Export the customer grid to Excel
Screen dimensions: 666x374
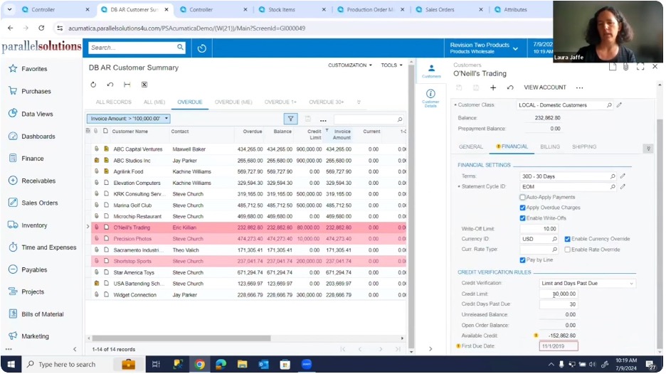(x=144, y=85)
